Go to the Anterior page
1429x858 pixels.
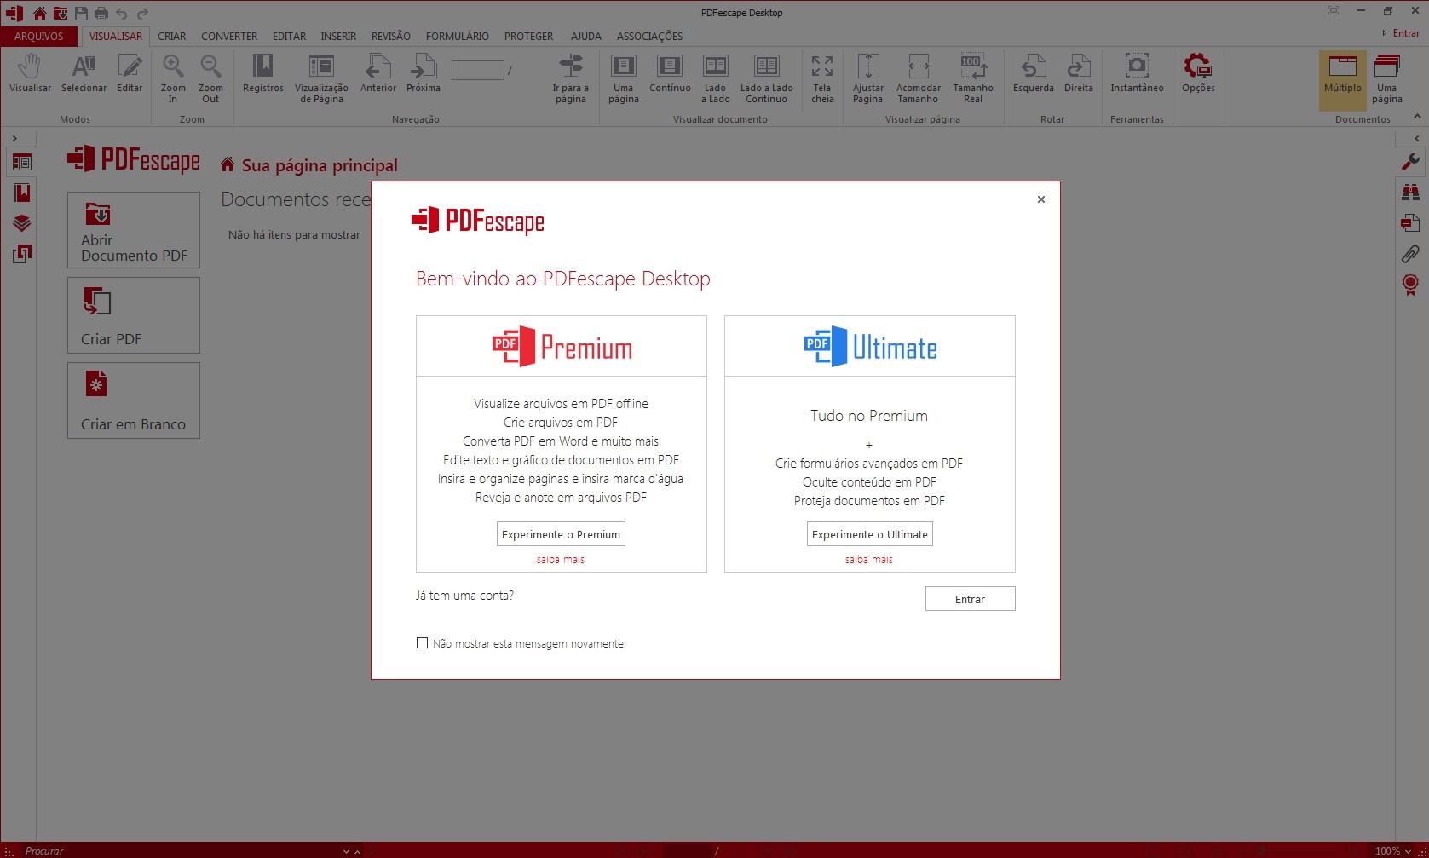coord(378,75)
